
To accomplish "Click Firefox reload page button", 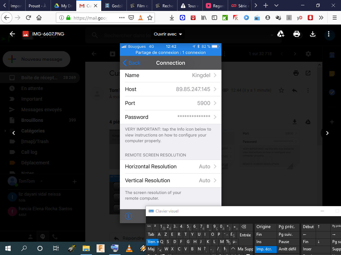I will (28, 18).
